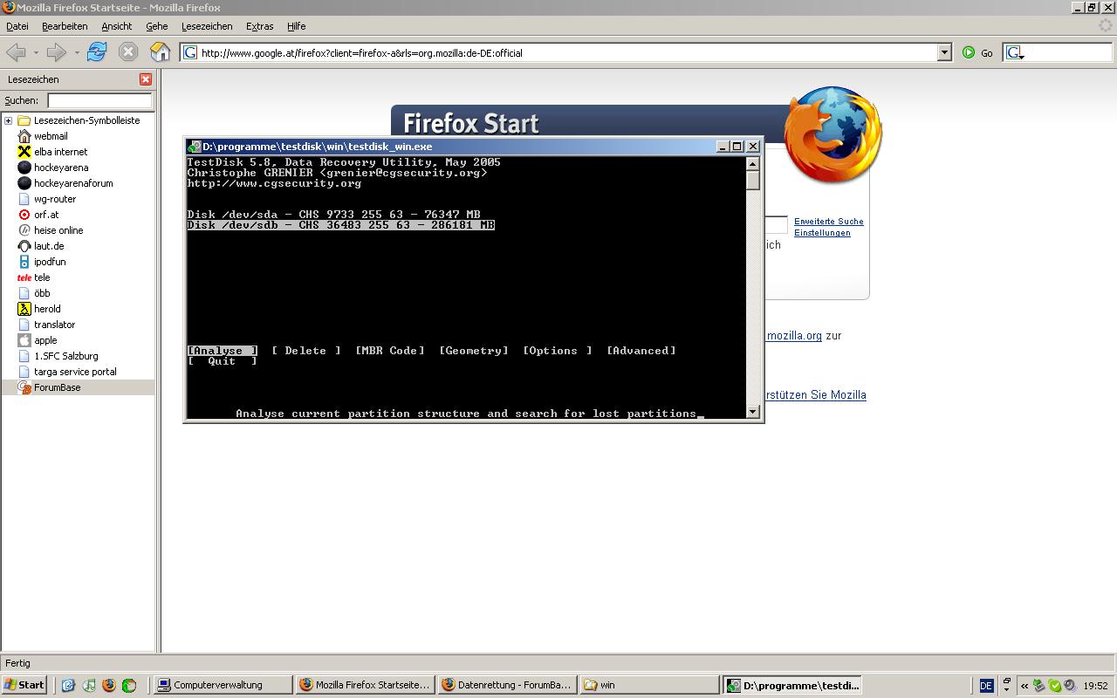Open the hockeyarenaforum bookmark
Screen dimensions: 1117x698
[x=73, y=183]
